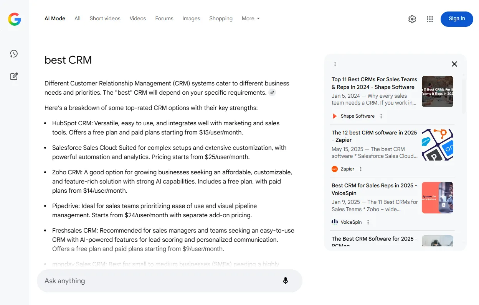Image resolution: width=479 pixels, height=305 pixels.
Task: Click the 'Zapier' source name
Action: (347, 169)
